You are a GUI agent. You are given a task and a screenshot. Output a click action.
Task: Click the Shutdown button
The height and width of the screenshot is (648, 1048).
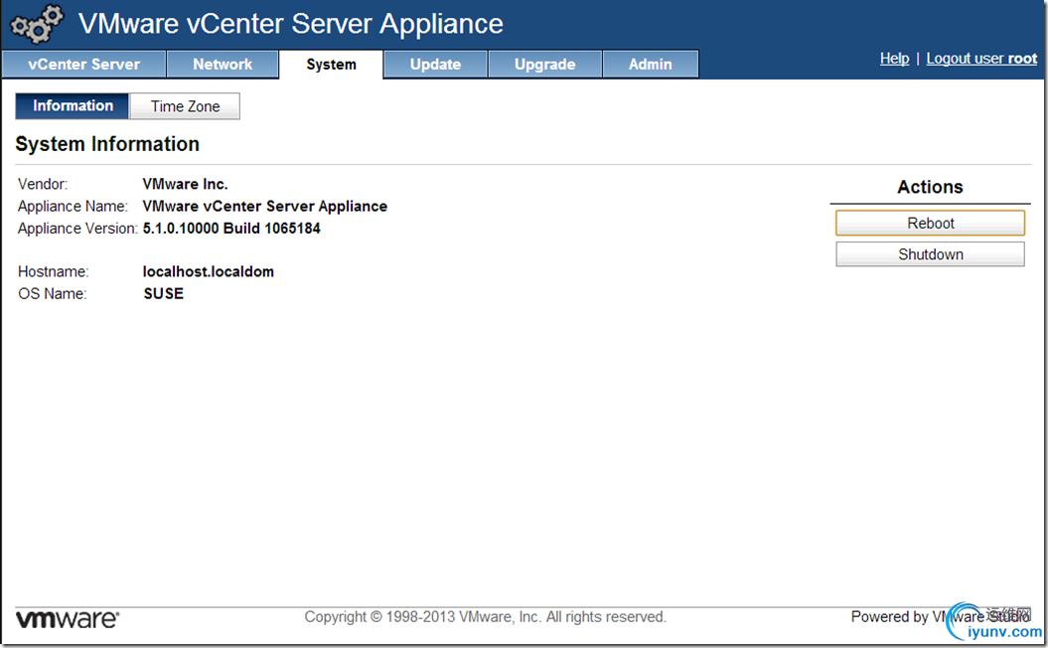[930, 254]
